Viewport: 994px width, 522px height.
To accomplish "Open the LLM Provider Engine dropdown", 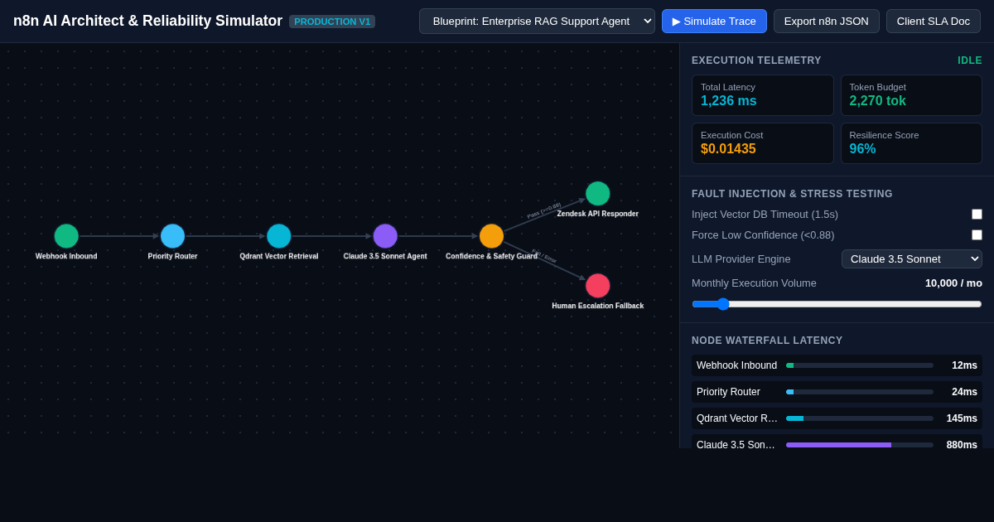I will click(x=912, y=259).
